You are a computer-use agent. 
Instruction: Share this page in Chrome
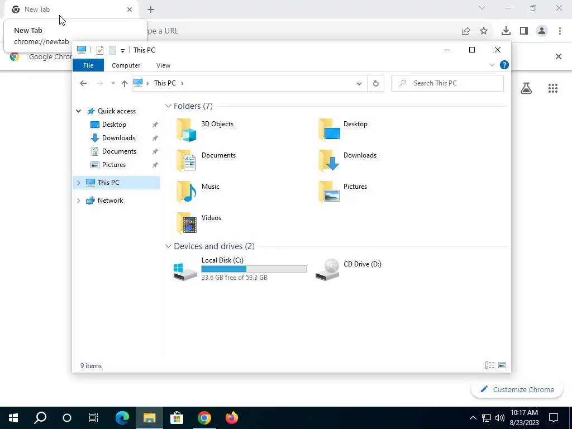pos(466,31)
